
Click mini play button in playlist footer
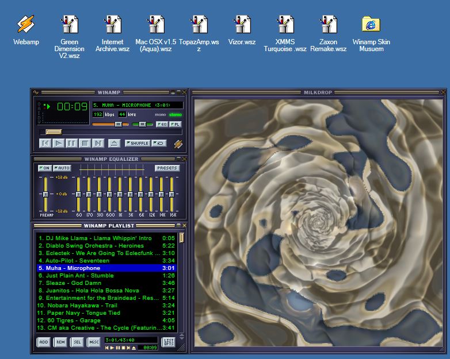coord(112,348)
